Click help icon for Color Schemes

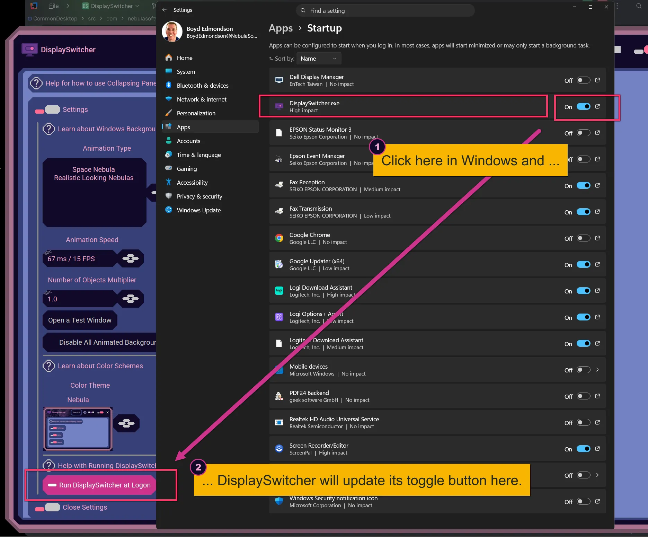(x=49, y=366)
